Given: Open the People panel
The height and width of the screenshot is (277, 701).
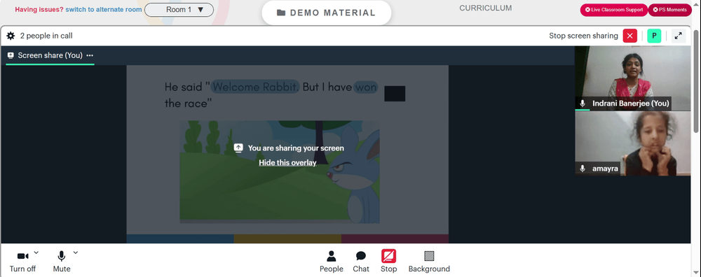Looking at the screenshot, I should [332, 262].
